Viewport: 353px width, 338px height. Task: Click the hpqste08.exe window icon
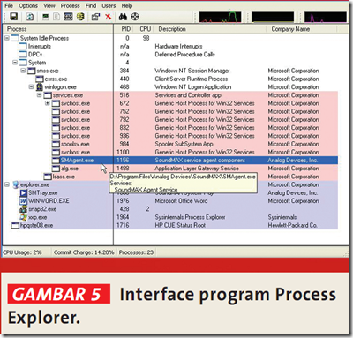15,226
